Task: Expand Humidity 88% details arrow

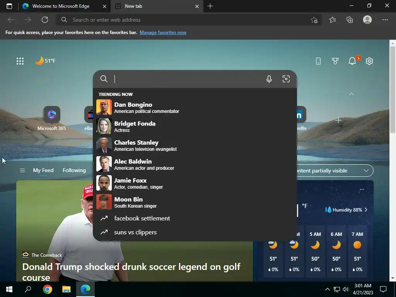Action: point(366,210)
